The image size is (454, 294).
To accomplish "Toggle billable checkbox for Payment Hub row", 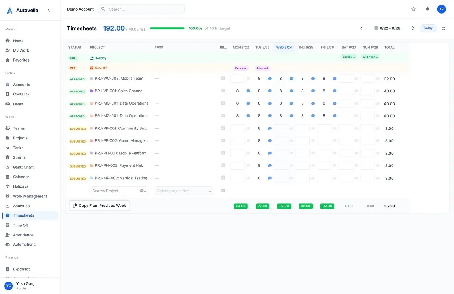I will 223,165.
